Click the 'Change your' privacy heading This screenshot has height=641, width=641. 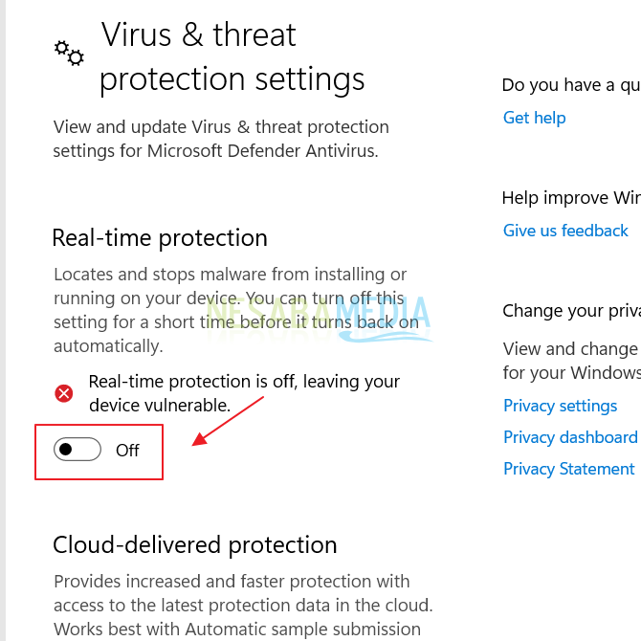coord(570,310)
